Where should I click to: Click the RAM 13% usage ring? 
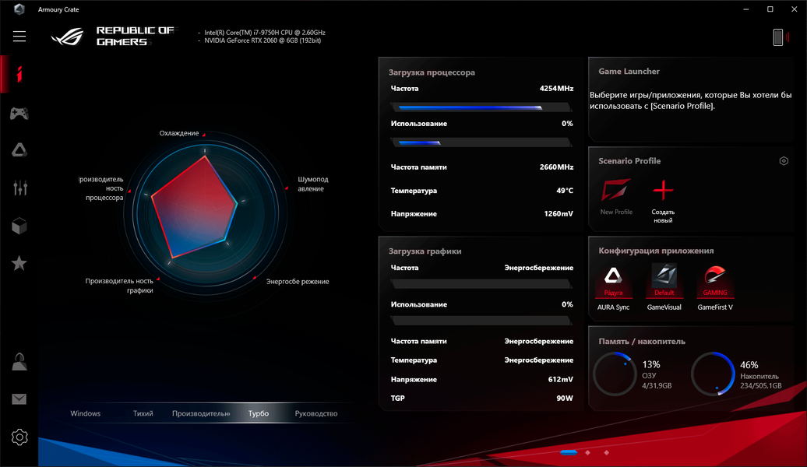(615, 374)
